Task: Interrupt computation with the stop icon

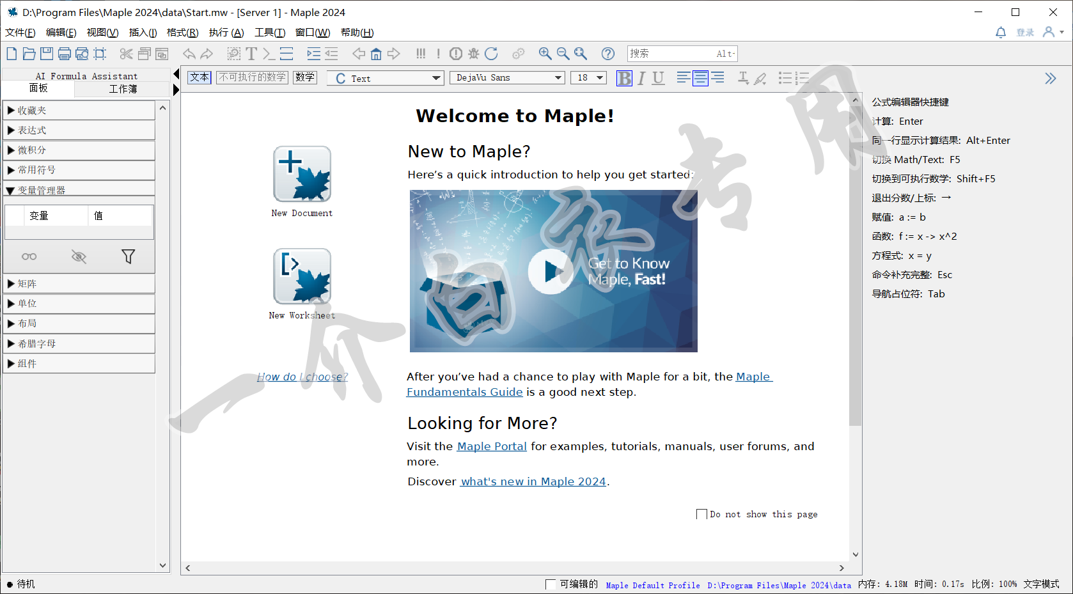Action: coord(456,54)
